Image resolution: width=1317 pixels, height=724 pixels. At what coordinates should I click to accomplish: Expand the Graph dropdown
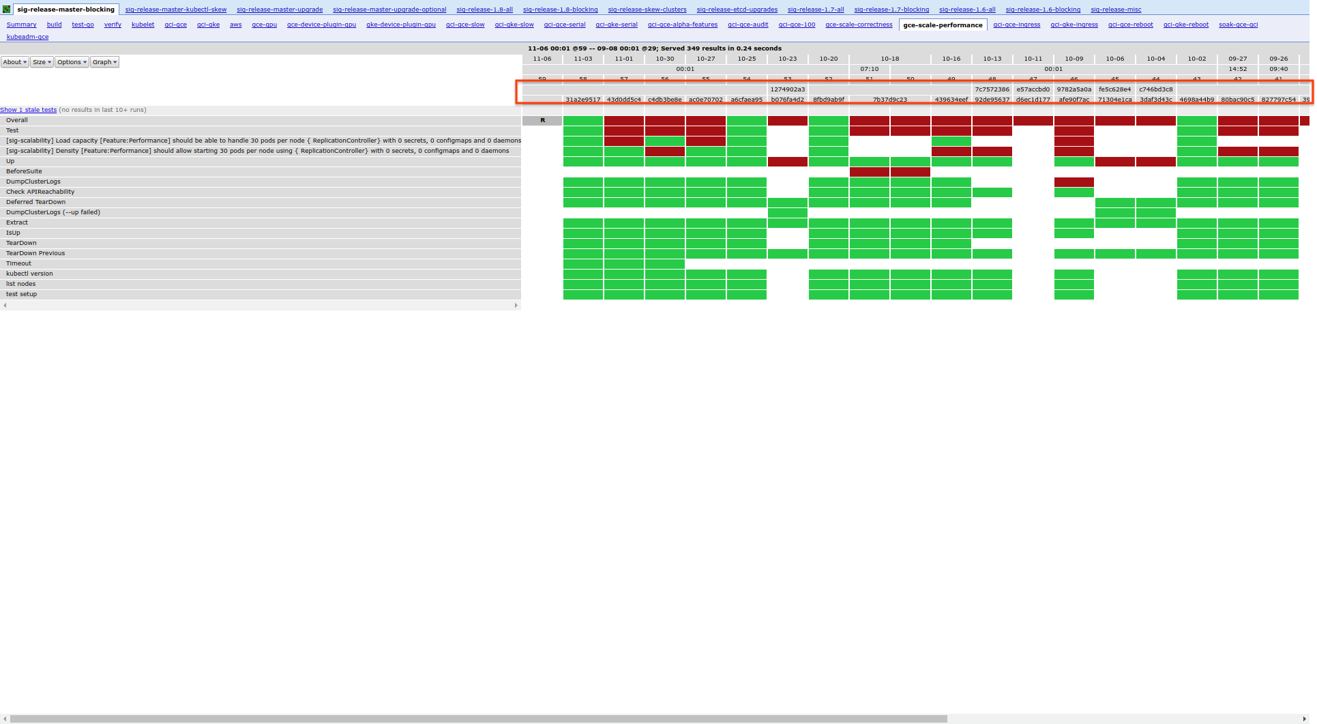tap(104, 62)
